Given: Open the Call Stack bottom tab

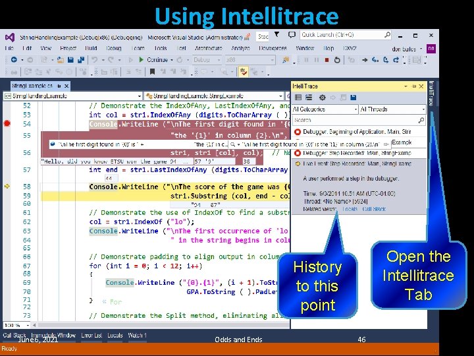Looking at the screenshot, I should tap(14, 335).
